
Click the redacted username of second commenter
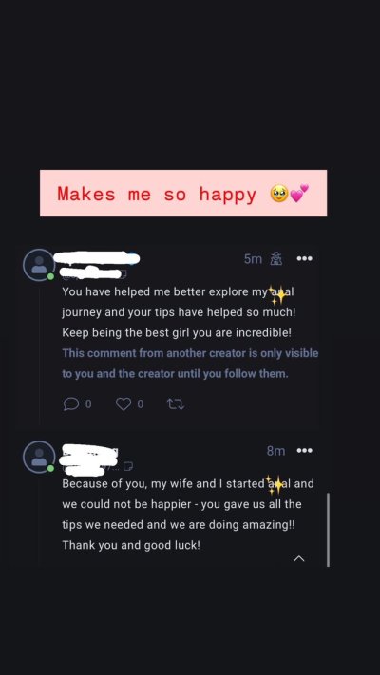89,453
